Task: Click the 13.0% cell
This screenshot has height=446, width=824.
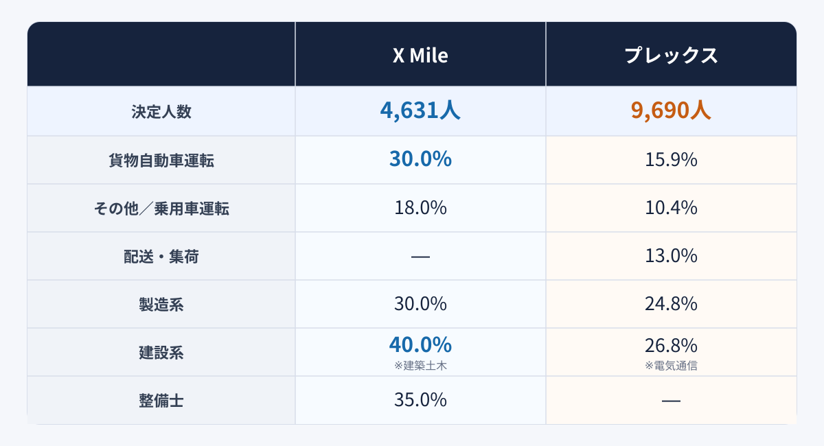Action: point(671,256)
